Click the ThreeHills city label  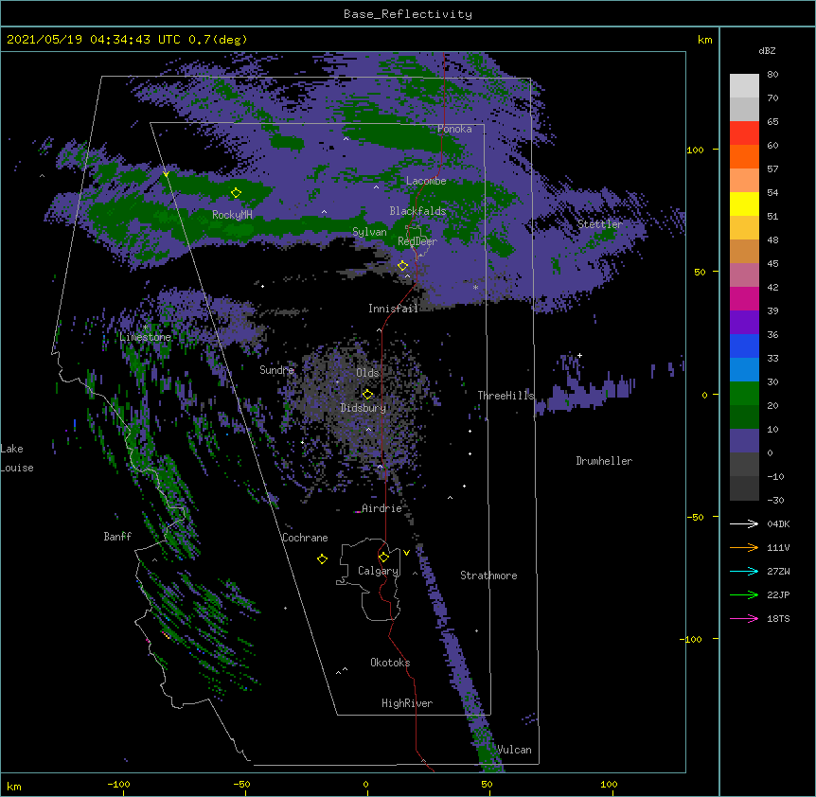click(506, 396)
